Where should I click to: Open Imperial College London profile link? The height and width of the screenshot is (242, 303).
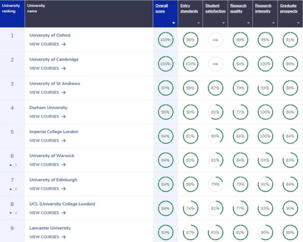(x=54, y=132)
